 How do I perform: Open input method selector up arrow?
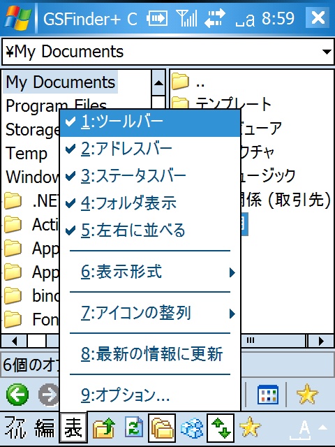323,427
